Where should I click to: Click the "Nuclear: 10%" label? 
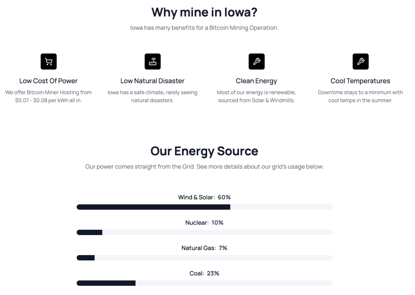[204, 222]
